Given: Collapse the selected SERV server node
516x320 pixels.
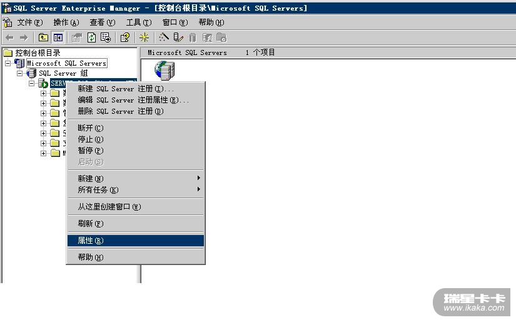Looking at the screenshot, I should [x=32, y=83].
